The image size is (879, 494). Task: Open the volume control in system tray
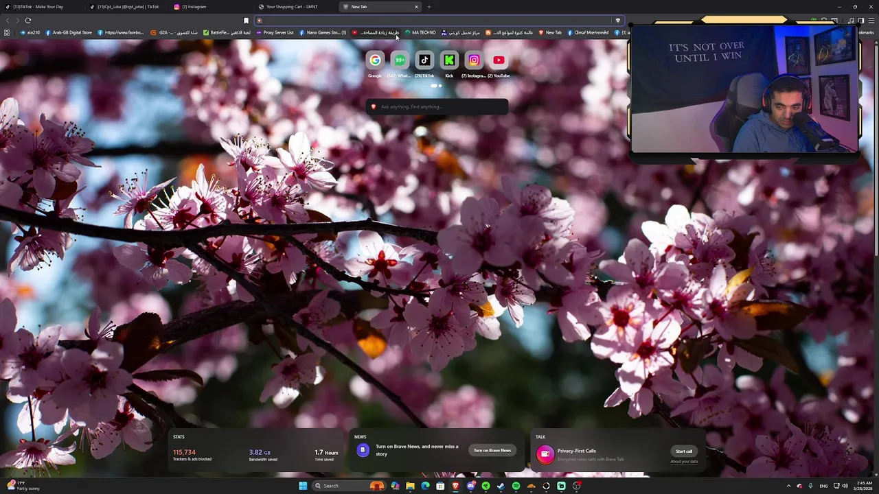coord(845,486)
